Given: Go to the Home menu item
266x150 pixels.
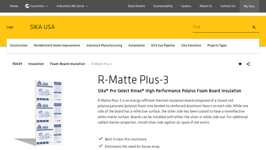Looking at the screenshot, I should (14, 6).
